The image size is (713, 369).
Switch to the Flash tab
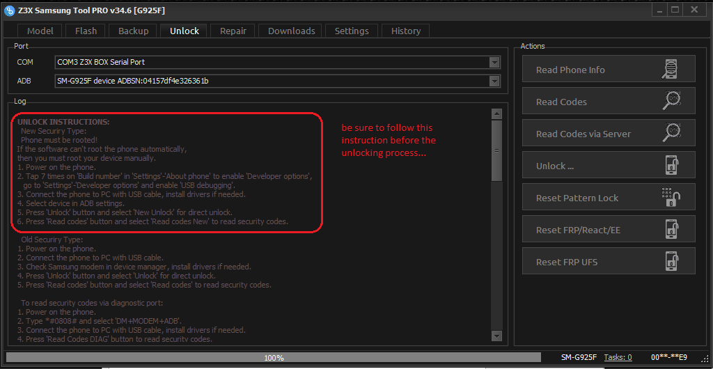pos(86,31)
